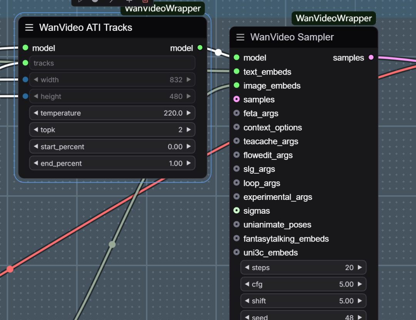The width and height of the screenshot is (416, 320).
Task: Click the end_percent value 1.00
Action: click(x=176, y=163)
